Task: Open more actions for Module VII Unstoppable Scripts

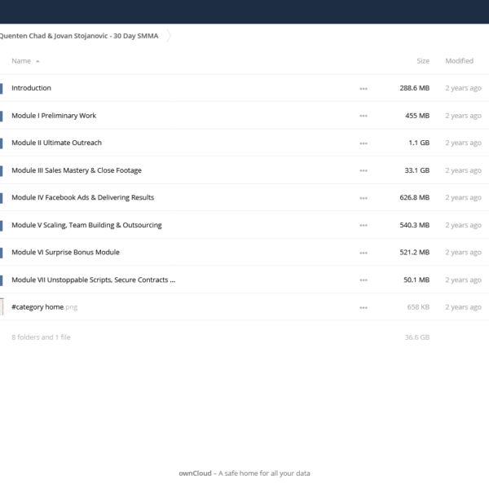Action: (363, 280)
